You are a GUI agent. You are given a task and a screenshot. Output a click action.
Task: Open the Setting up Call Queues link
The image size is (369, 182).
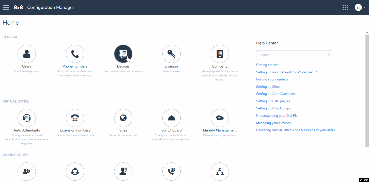[x=273, y=101]
